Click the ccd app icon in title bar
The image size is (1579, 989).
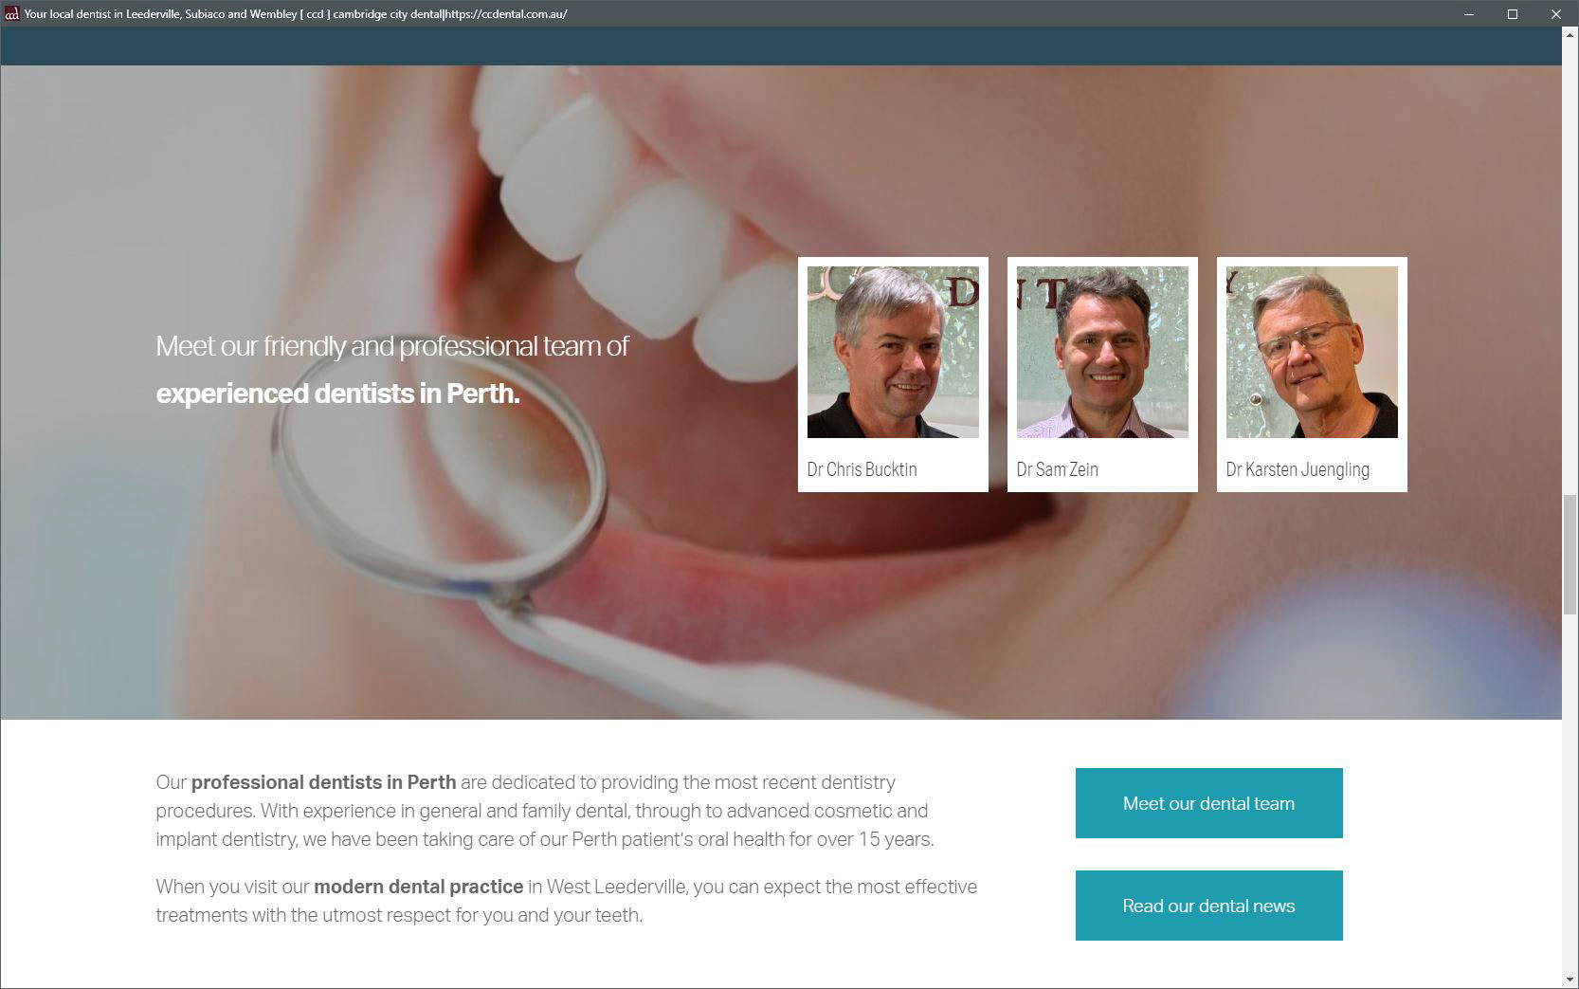pos(11,13)
